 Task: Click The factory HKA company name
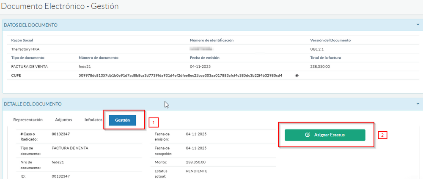[x=25, y=49]
